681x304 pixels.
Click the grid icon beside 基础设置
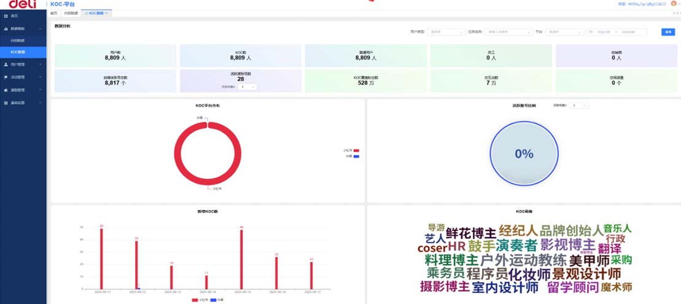[6, 103]
